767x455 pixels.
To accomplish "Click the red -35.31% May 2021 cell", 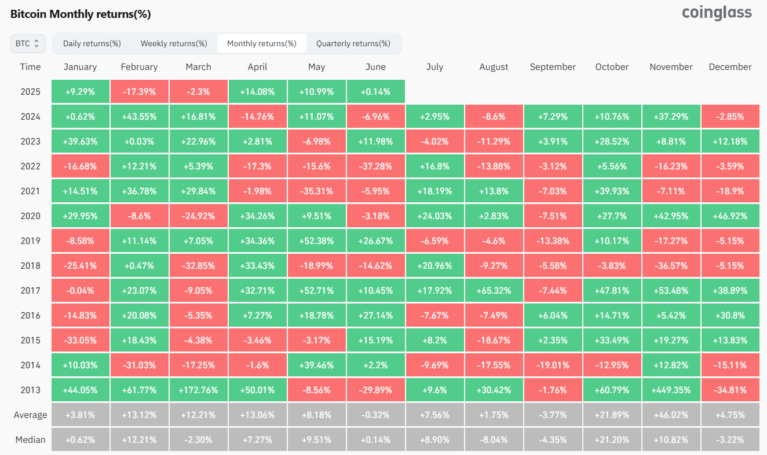I will (316, 191).
